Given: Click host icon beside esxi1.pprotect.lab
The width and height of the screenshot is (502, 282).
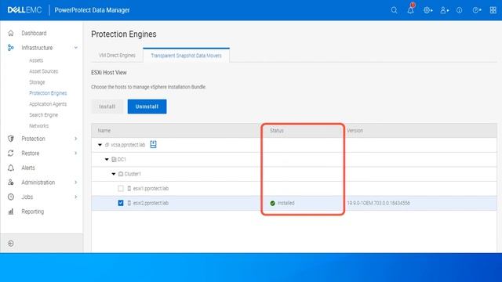Looking at the screenshot, I should pos(129,188).
